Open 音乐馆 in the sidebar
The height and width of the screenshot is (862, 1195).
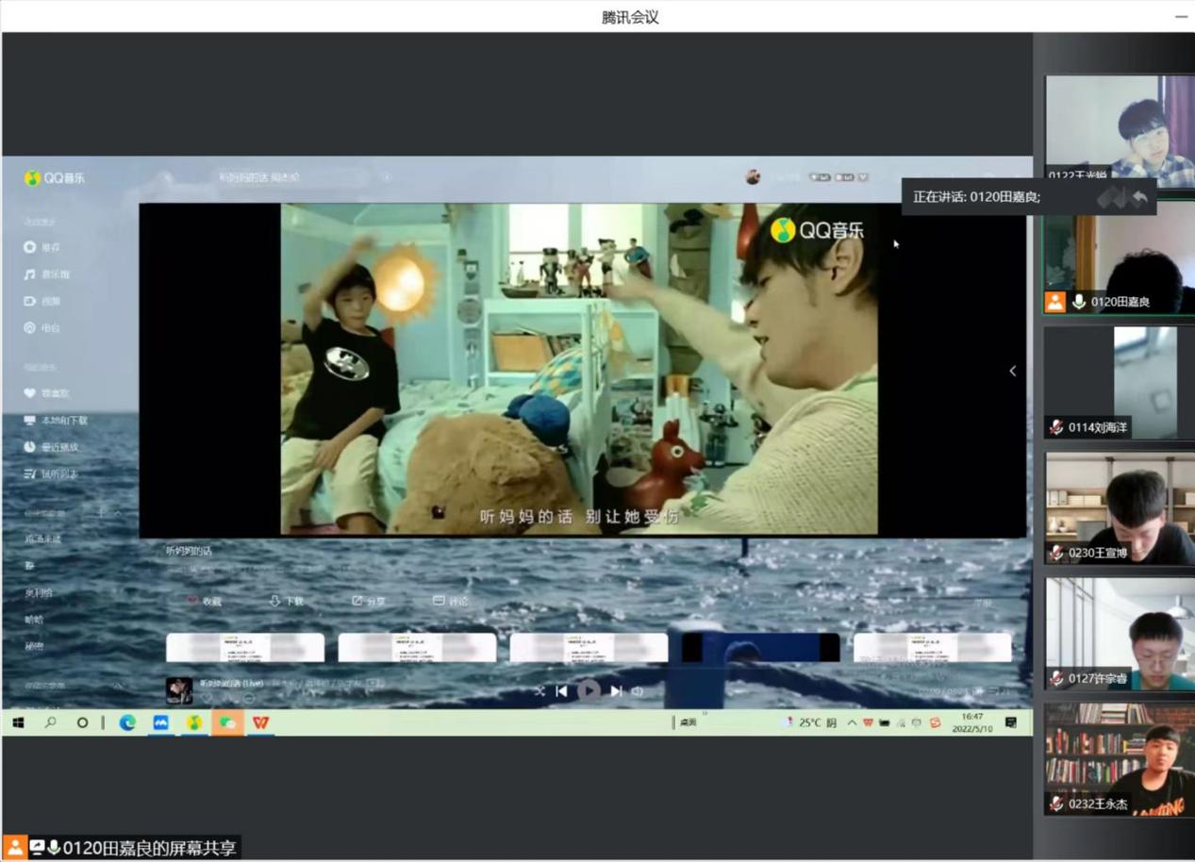click(47, 274)
